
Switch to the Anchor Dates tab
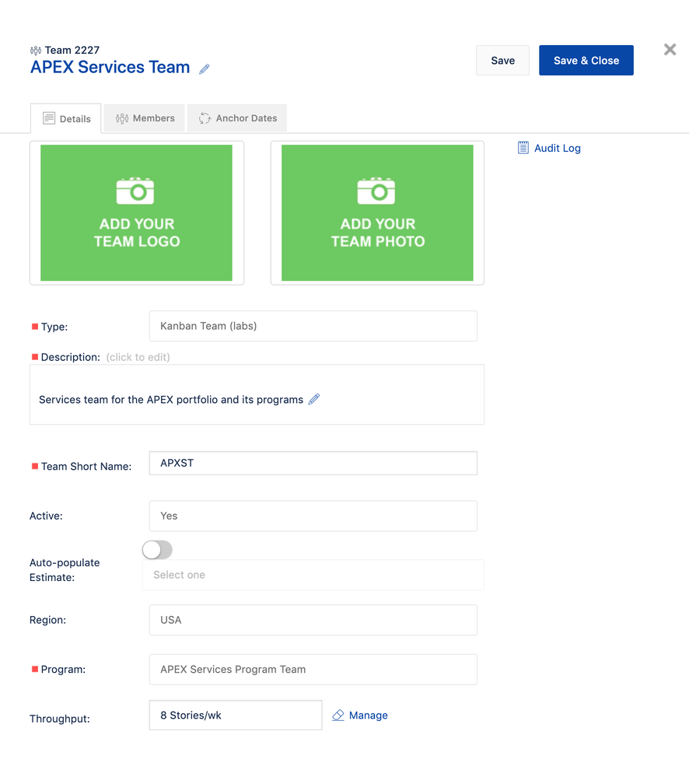tap(236, 118)
